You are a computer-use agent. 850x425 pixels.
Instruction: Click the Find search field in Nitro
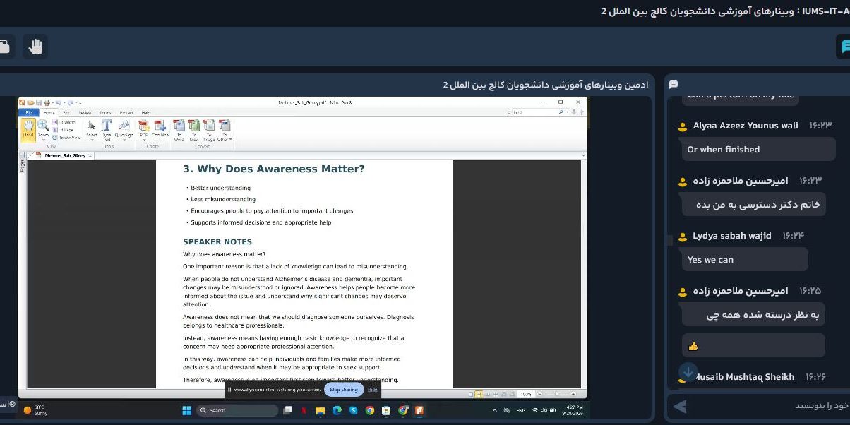click(534, 112)
